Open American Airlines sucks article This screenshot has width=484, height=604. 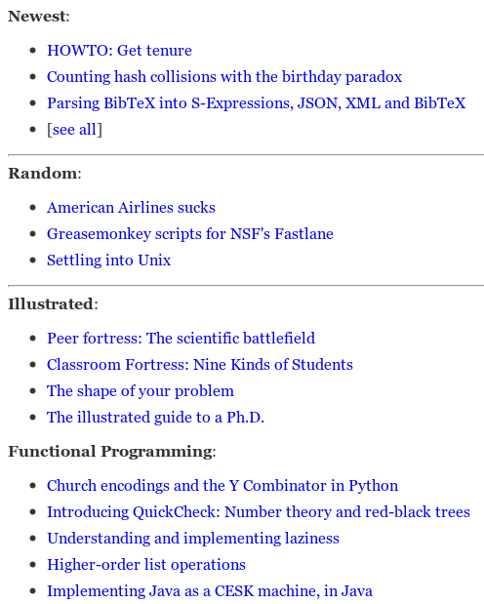(131, 208)
